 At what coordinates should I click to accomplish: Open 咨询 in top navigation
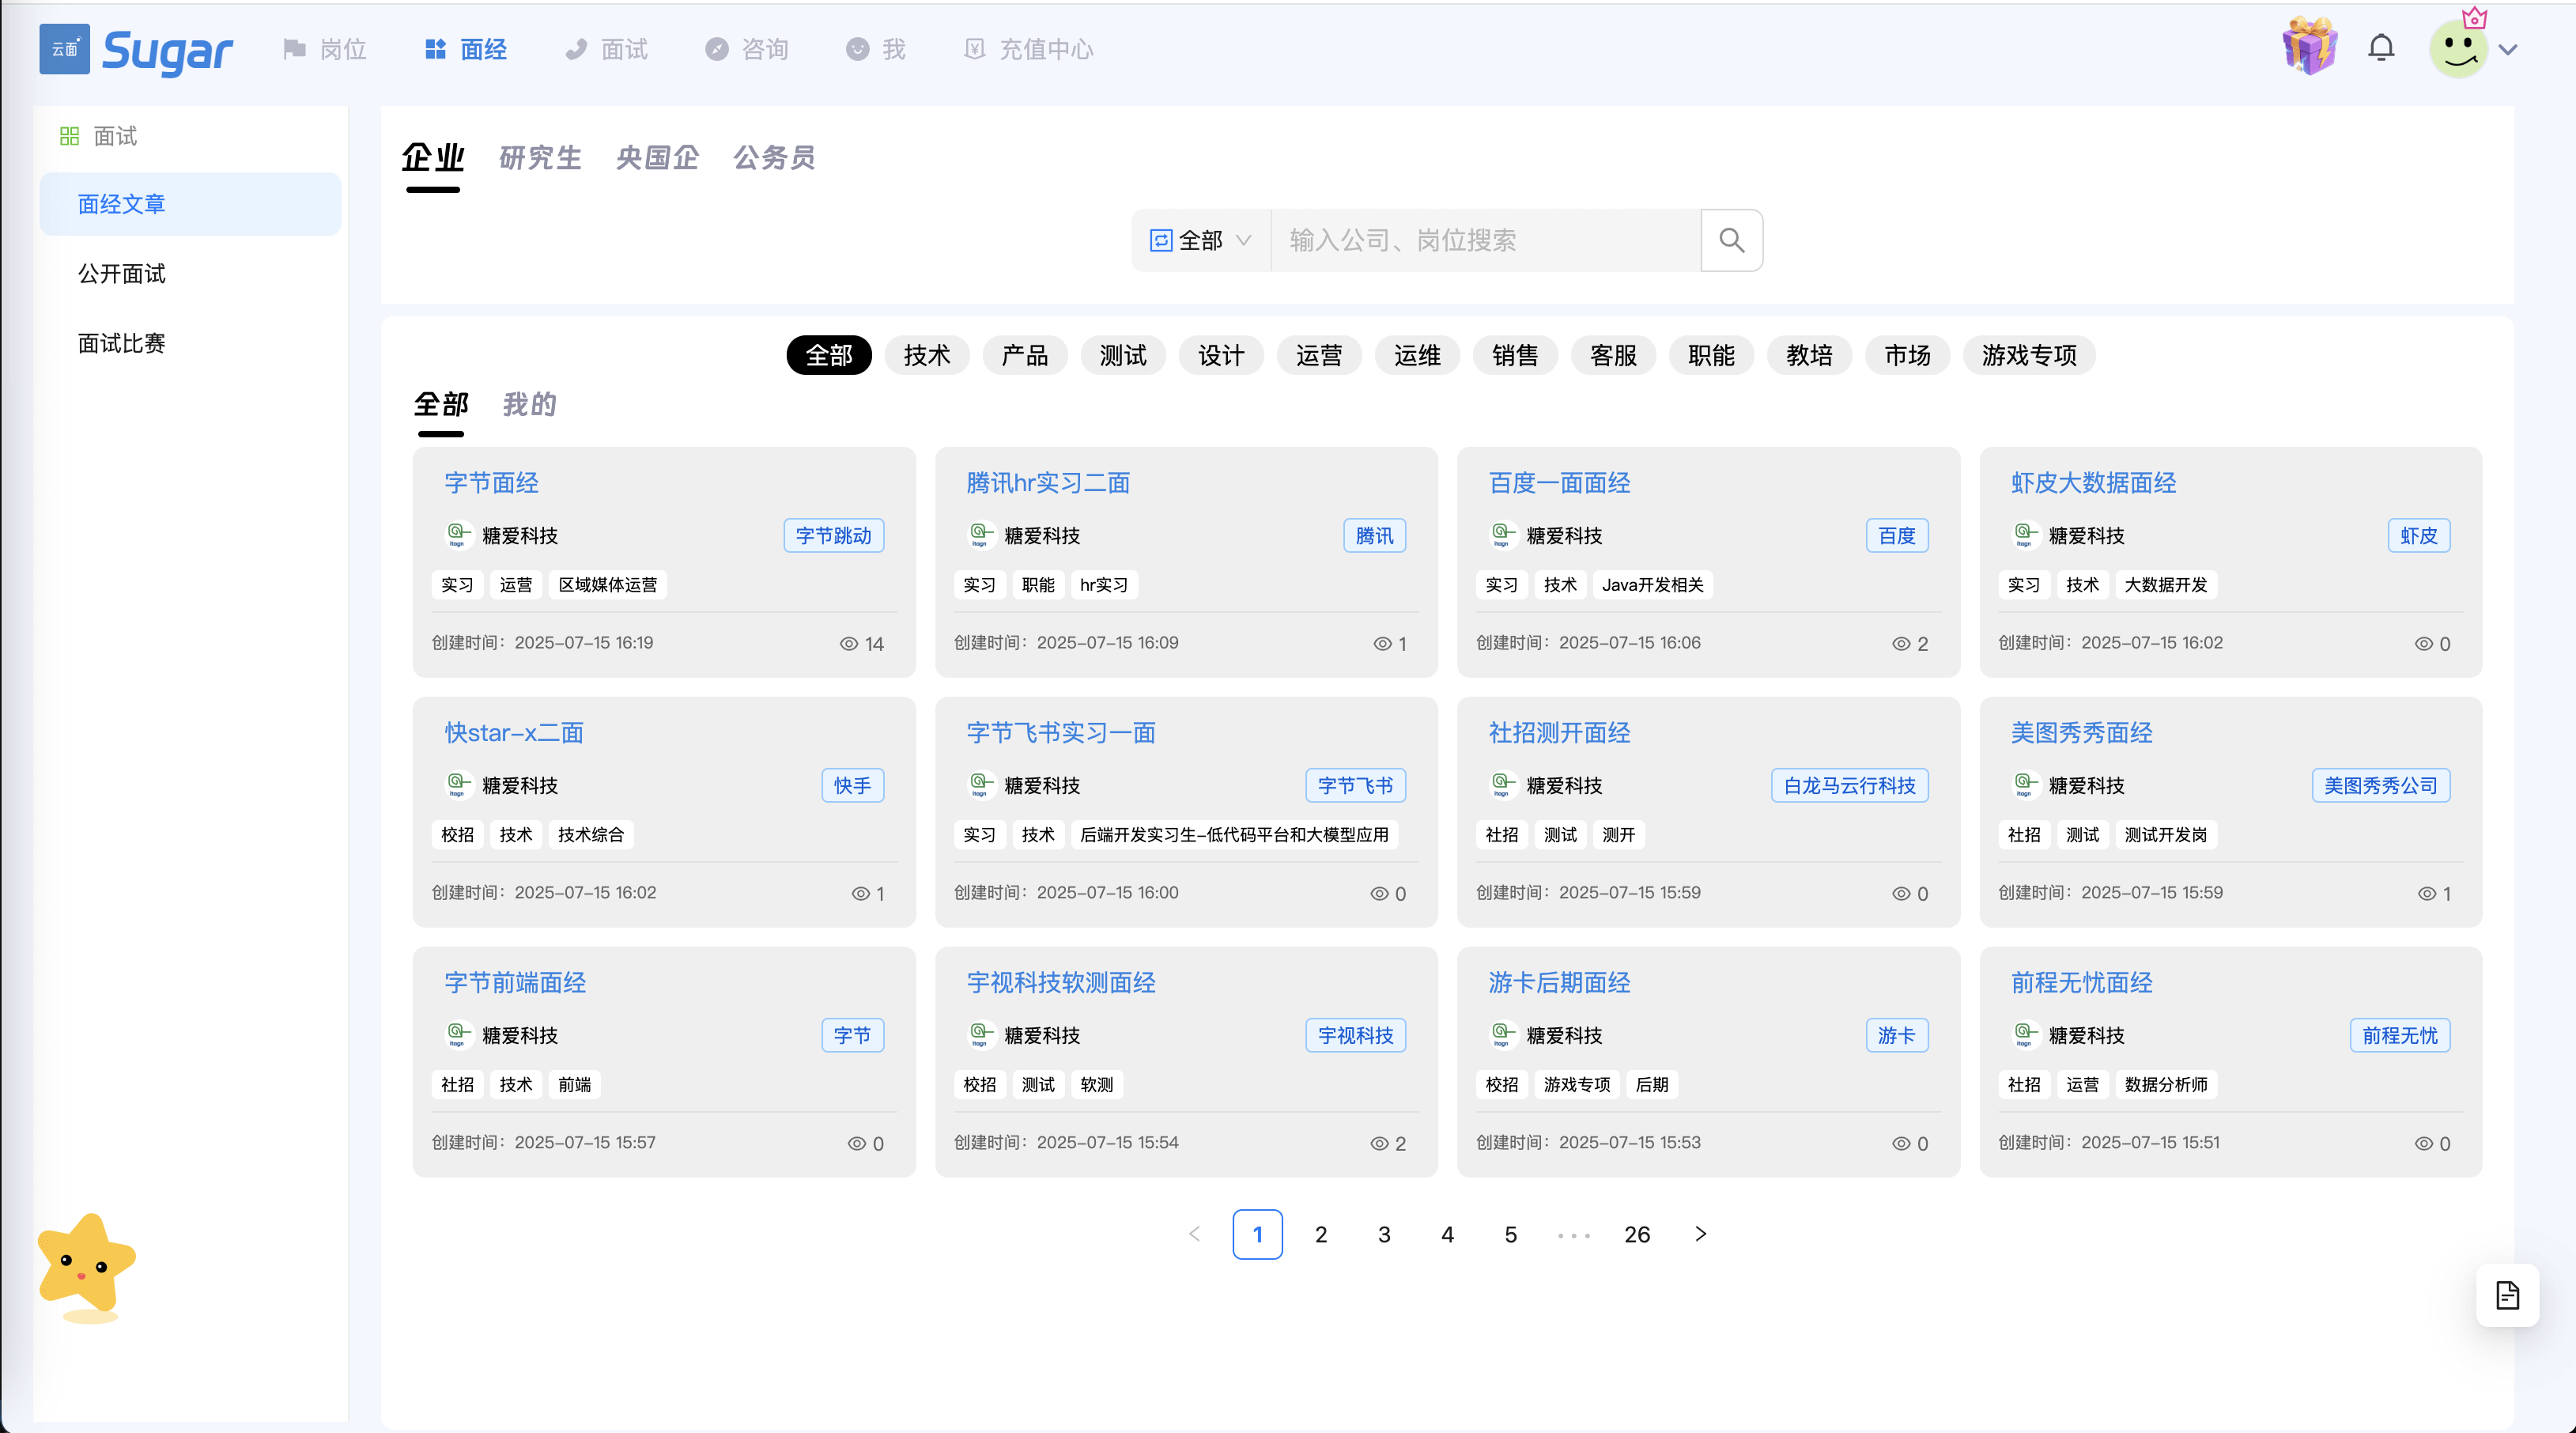click(x=747, y=49)
